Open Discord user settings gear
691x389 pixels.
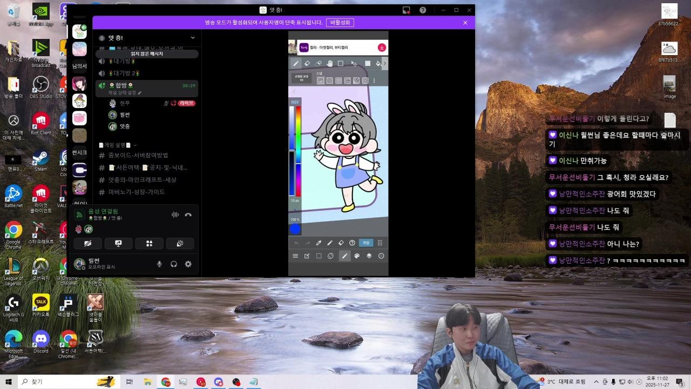(188, 264)
